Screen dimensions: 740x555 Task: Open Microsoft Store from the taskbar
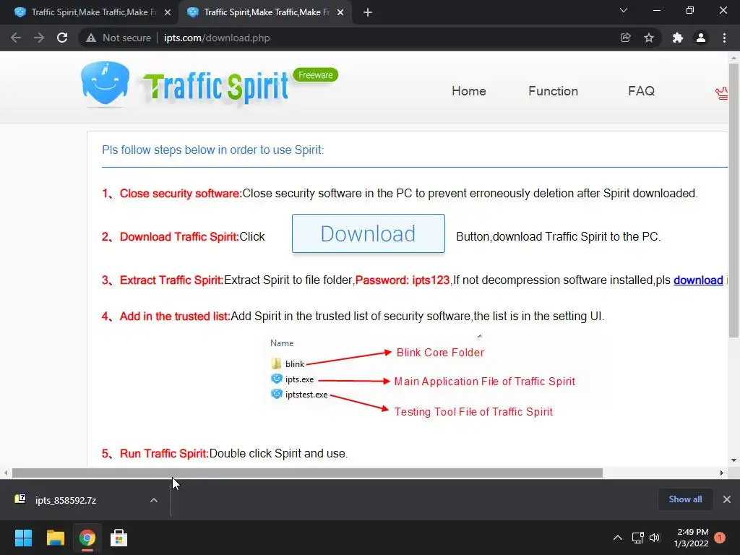(x=119, y=538)
